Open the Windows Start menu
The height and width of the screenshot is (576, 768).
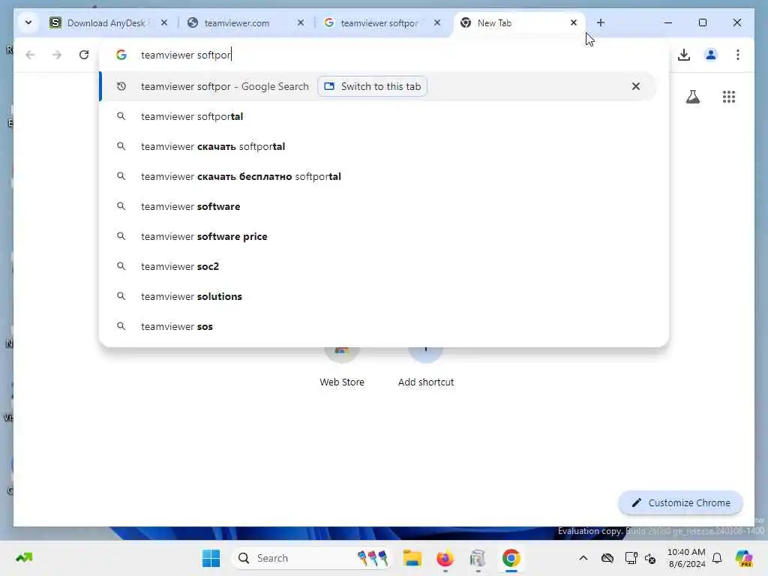[x=211, y=558]
